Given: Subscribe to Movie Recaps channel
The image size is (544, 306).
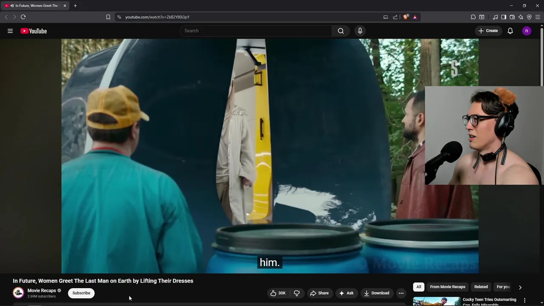Looking at the screenshot, I should pyautogui.click(x=81, y=293).
